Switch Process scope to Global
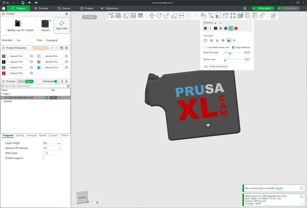 pyautogui.click(x=21, y=82)
